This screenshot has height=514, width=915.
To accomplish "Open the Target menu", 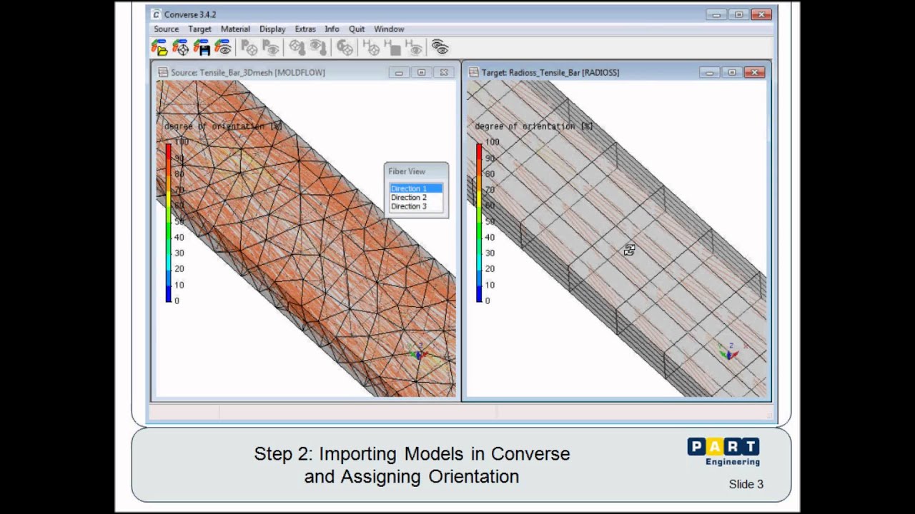I will [199, 29].
